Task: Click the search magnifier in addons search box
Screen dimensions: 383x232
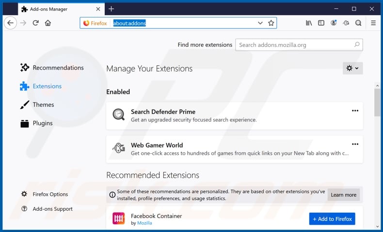Action: coord(357,44)
